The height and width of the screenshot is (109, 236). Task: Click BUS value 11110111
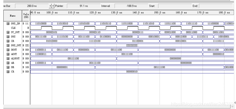click(202, 37)
